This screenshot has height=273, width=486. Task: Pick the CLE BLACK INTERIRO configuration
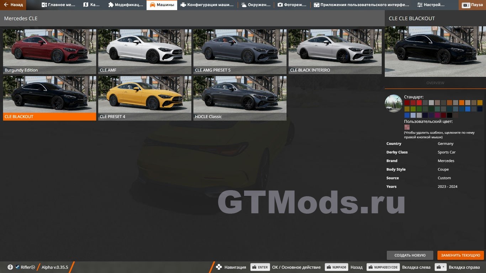tap(335, 52)
